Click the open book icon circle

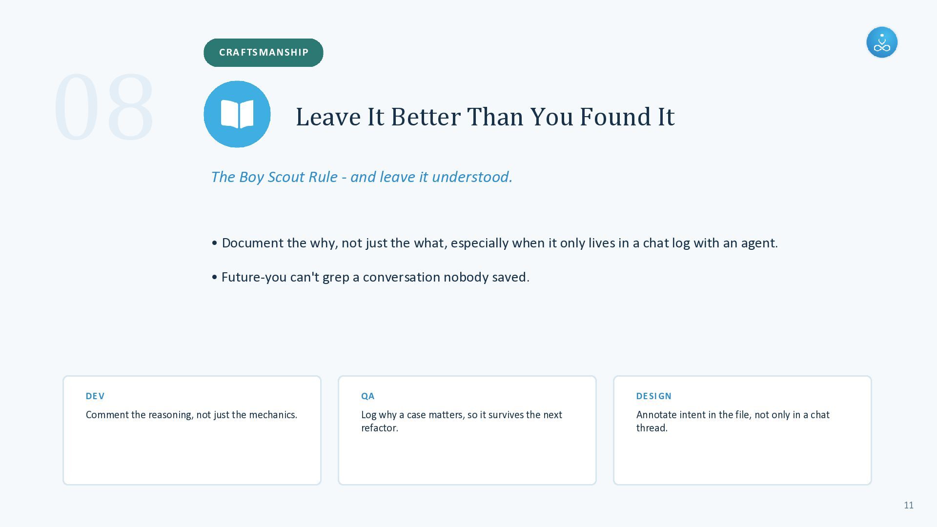point(237,114)
